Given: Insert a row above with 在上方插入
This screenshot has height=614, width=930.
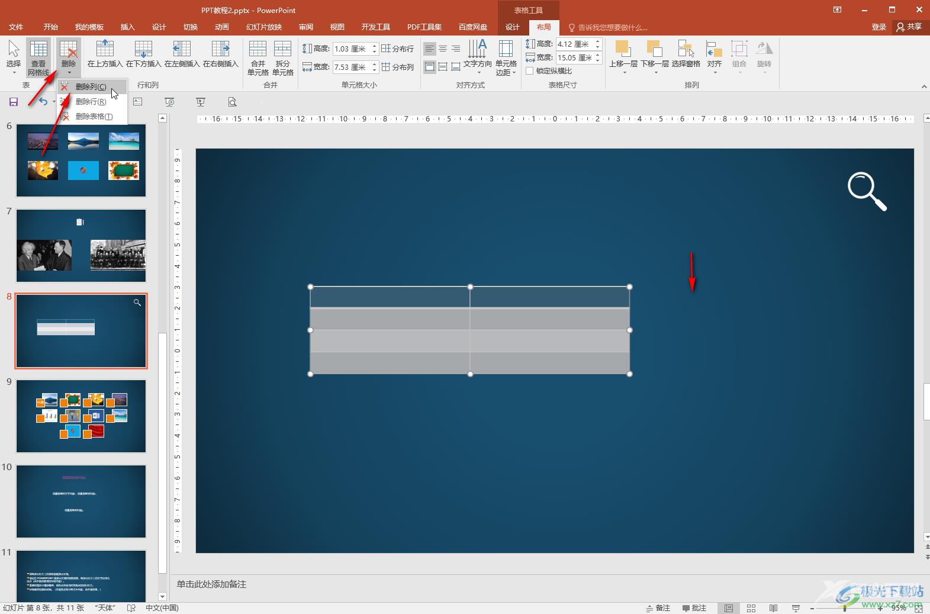Looking at the screenshot, I should [105, 54].
